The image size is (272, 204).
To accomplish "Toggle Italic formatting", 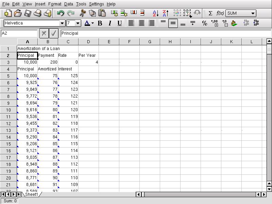I will pos(110,23).
